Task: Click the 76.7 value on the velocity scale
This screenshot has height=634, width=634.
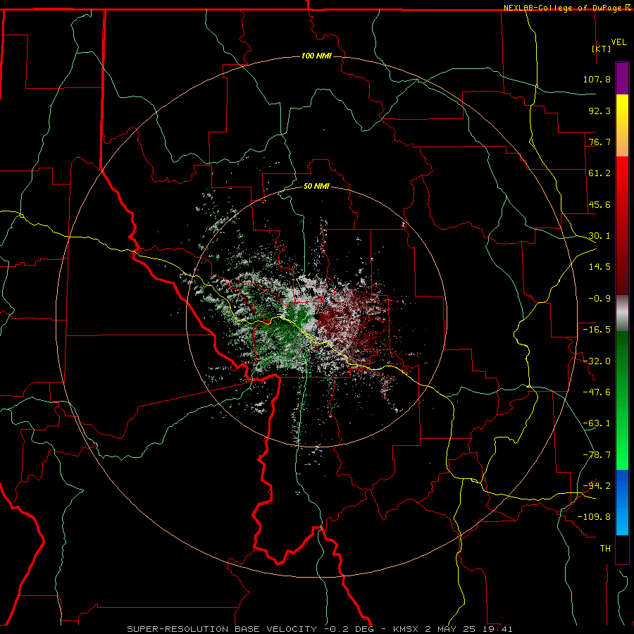Action: pos(599,142)
